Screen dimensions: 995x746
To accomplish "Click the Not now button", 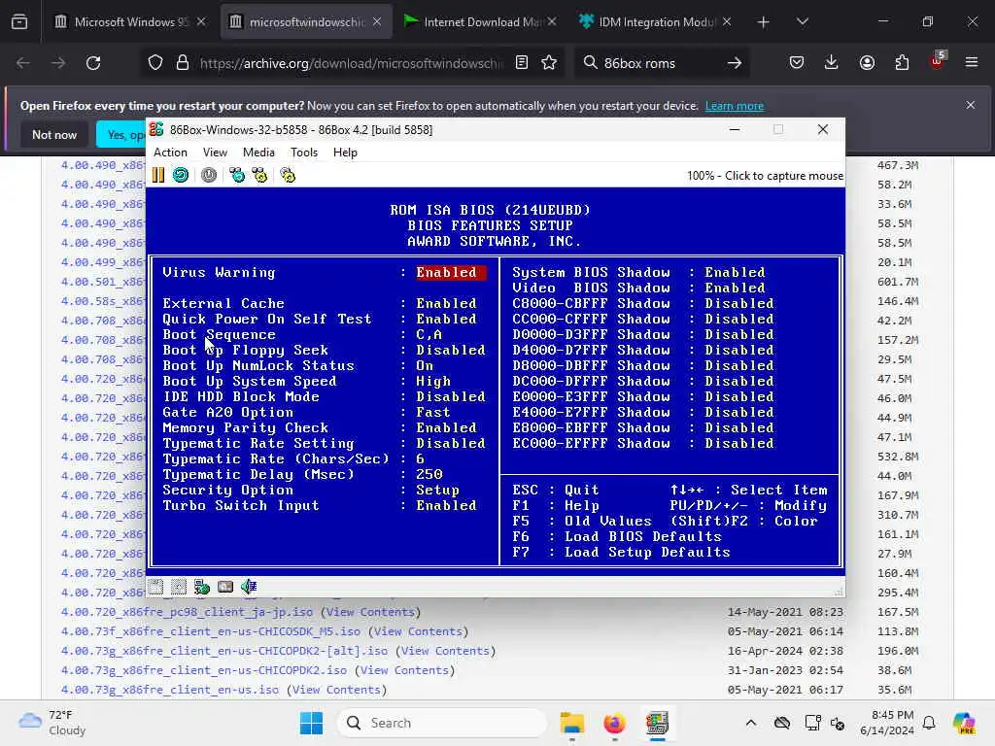I will coord(54,134).
